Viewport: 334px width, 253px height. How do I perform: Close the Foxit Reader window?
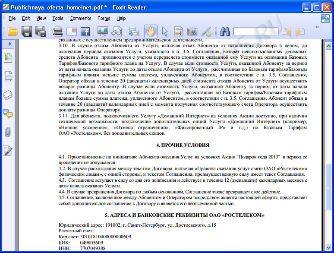point(327,7)
